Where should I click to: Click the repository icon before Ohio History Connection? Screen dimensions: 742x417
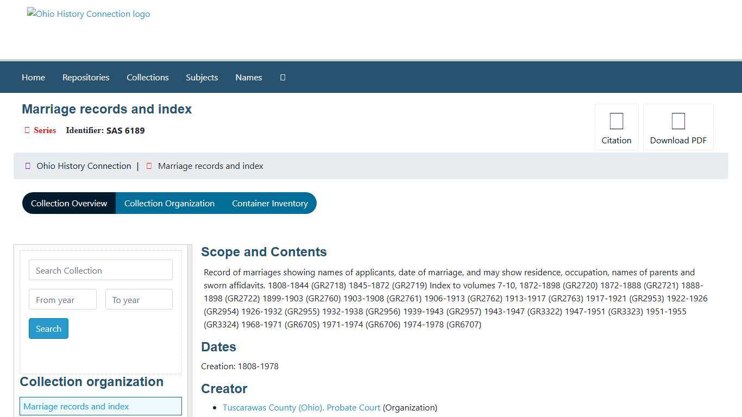coord(28,166)
